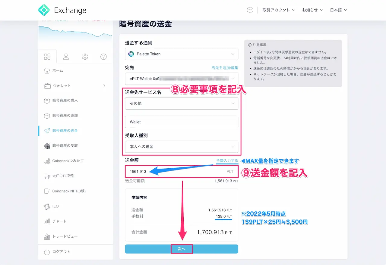
Task: Select 暗号資産の購入 menu item
Action: point(65,101)
